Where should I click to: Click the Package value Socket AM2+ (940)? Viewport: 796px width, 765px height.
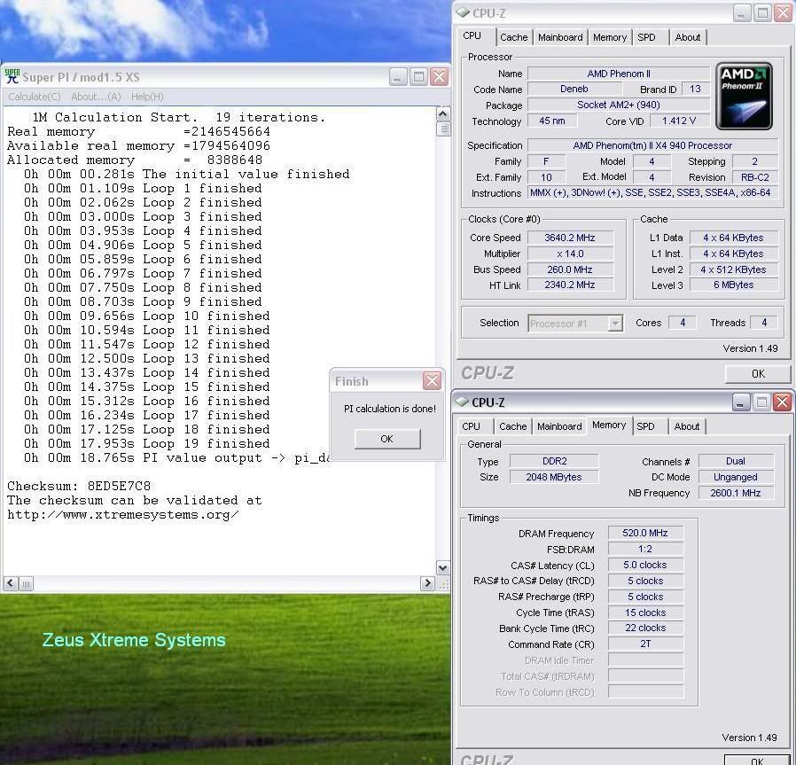pos(619,105)
